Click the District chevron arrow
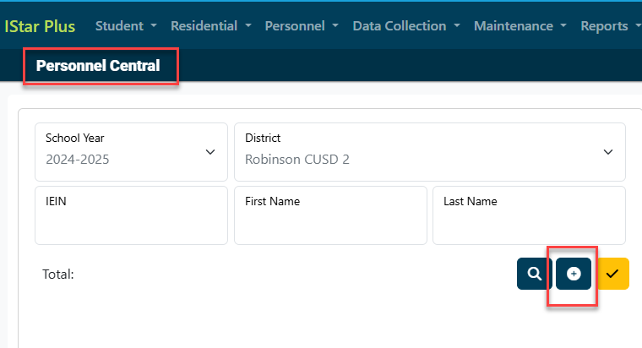Viewport: 642px width, 348px height. [x=608, y=152]
